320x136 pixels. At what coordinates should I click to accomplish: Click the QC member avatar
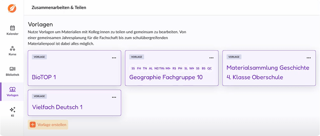click(209, 68)
